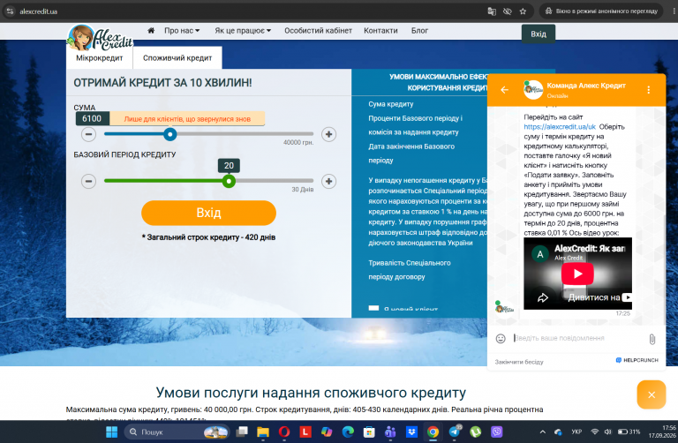This screenshot has height=443, width=678.
Task: Open the Chrome three-dot menu
Action: pyautogui.click(x=674, y=11)
